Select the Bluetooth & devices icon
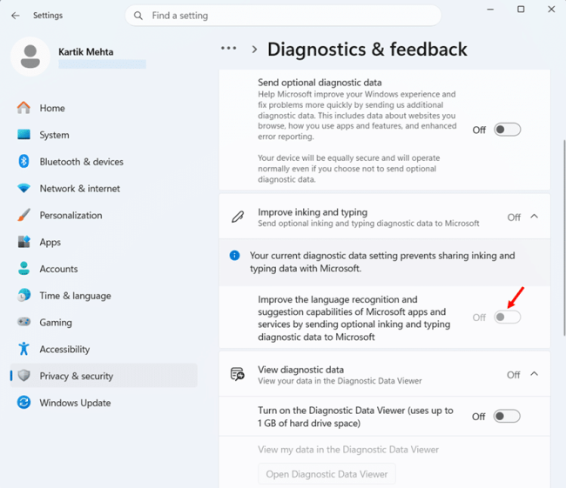566x488 pixels. (24, 161)
